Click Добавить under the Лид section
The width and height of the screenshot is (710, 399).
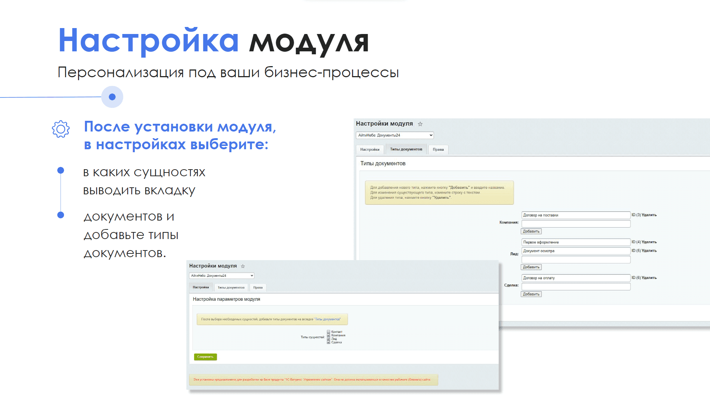click(x=531, y=267)
